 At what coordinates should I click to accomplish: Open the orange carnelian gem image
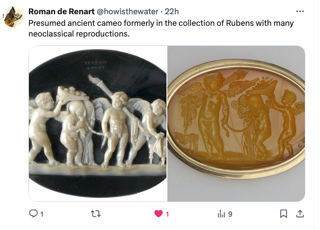[236, 123]
